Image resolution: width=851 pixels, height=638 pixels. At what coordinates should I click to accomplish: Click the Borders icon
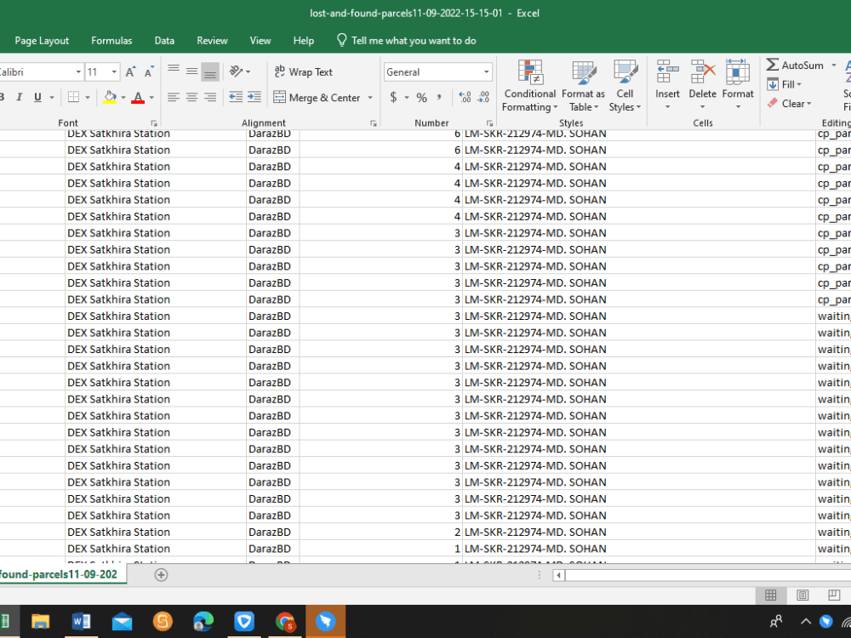(73, 97)
